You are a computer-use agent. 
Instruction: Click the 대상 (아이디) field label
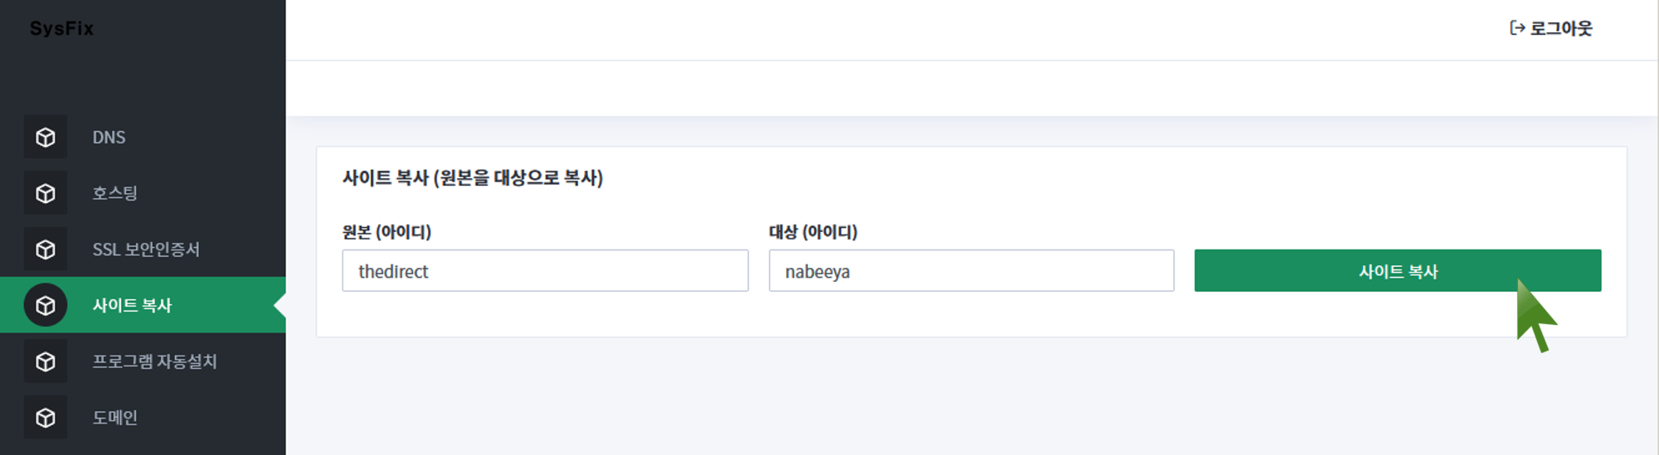[x=813, y=232]
